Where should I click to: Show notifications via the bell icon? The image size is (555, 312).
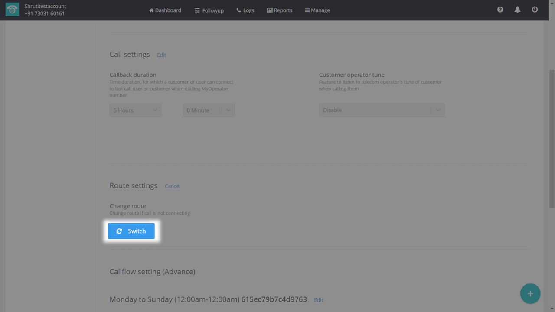[517, 10]
